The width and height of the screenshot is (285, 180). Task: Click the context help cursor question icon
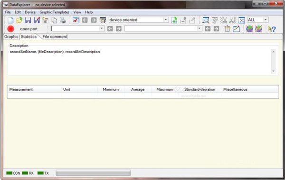272,29
